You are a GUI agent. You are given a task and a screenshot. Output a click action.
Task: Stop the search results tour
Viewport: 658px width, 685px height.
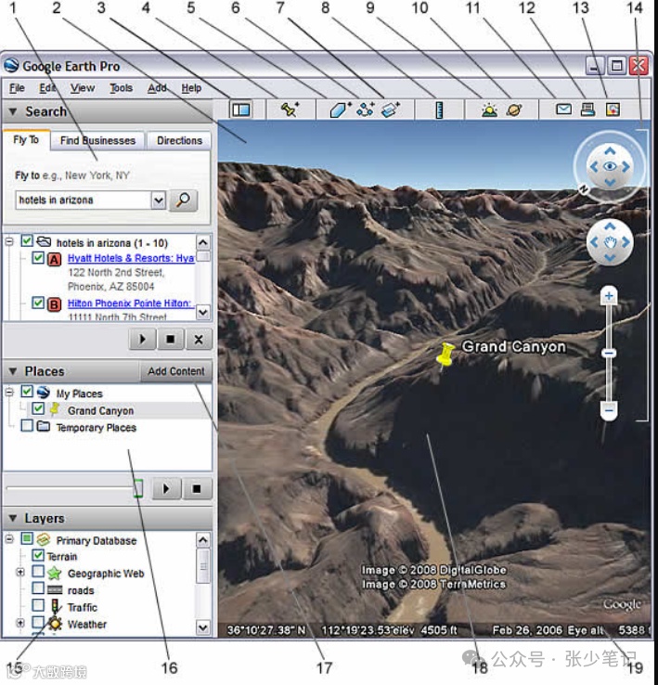pyautogui.click(x=171, y=339)
